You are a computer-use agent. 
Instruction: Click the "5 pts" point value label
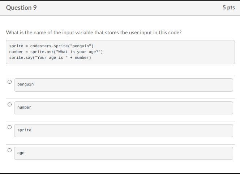point(228,8)
